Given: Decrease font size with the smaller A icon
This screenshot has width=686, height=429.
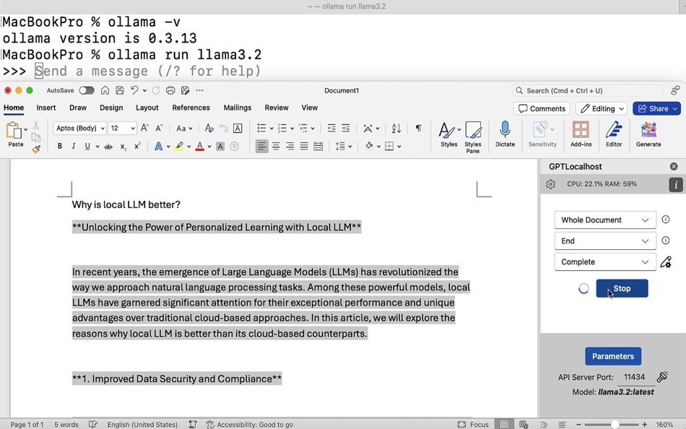Looking at the screenshot, I should [x=160, y=128].
